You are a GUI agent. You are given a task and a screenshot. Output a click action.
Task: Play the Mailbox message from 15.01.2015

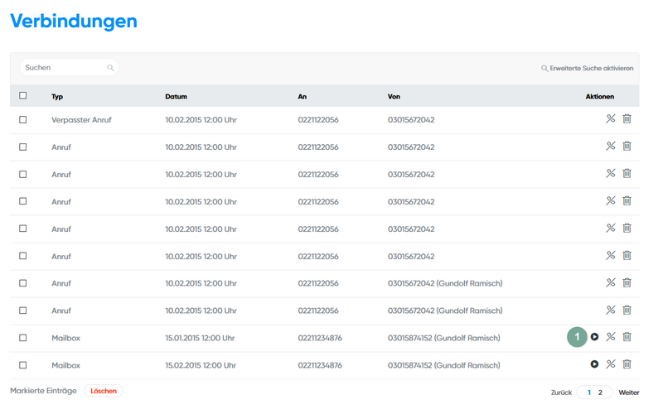[x=594, y=337]
